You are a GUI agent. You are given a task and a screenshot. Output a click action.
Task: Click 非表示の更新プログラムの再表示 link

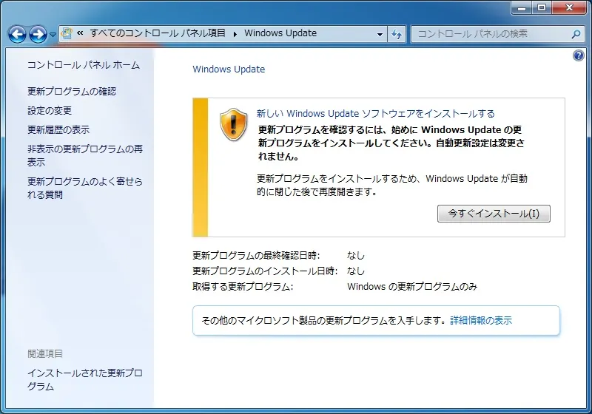[x=85, y=155]
